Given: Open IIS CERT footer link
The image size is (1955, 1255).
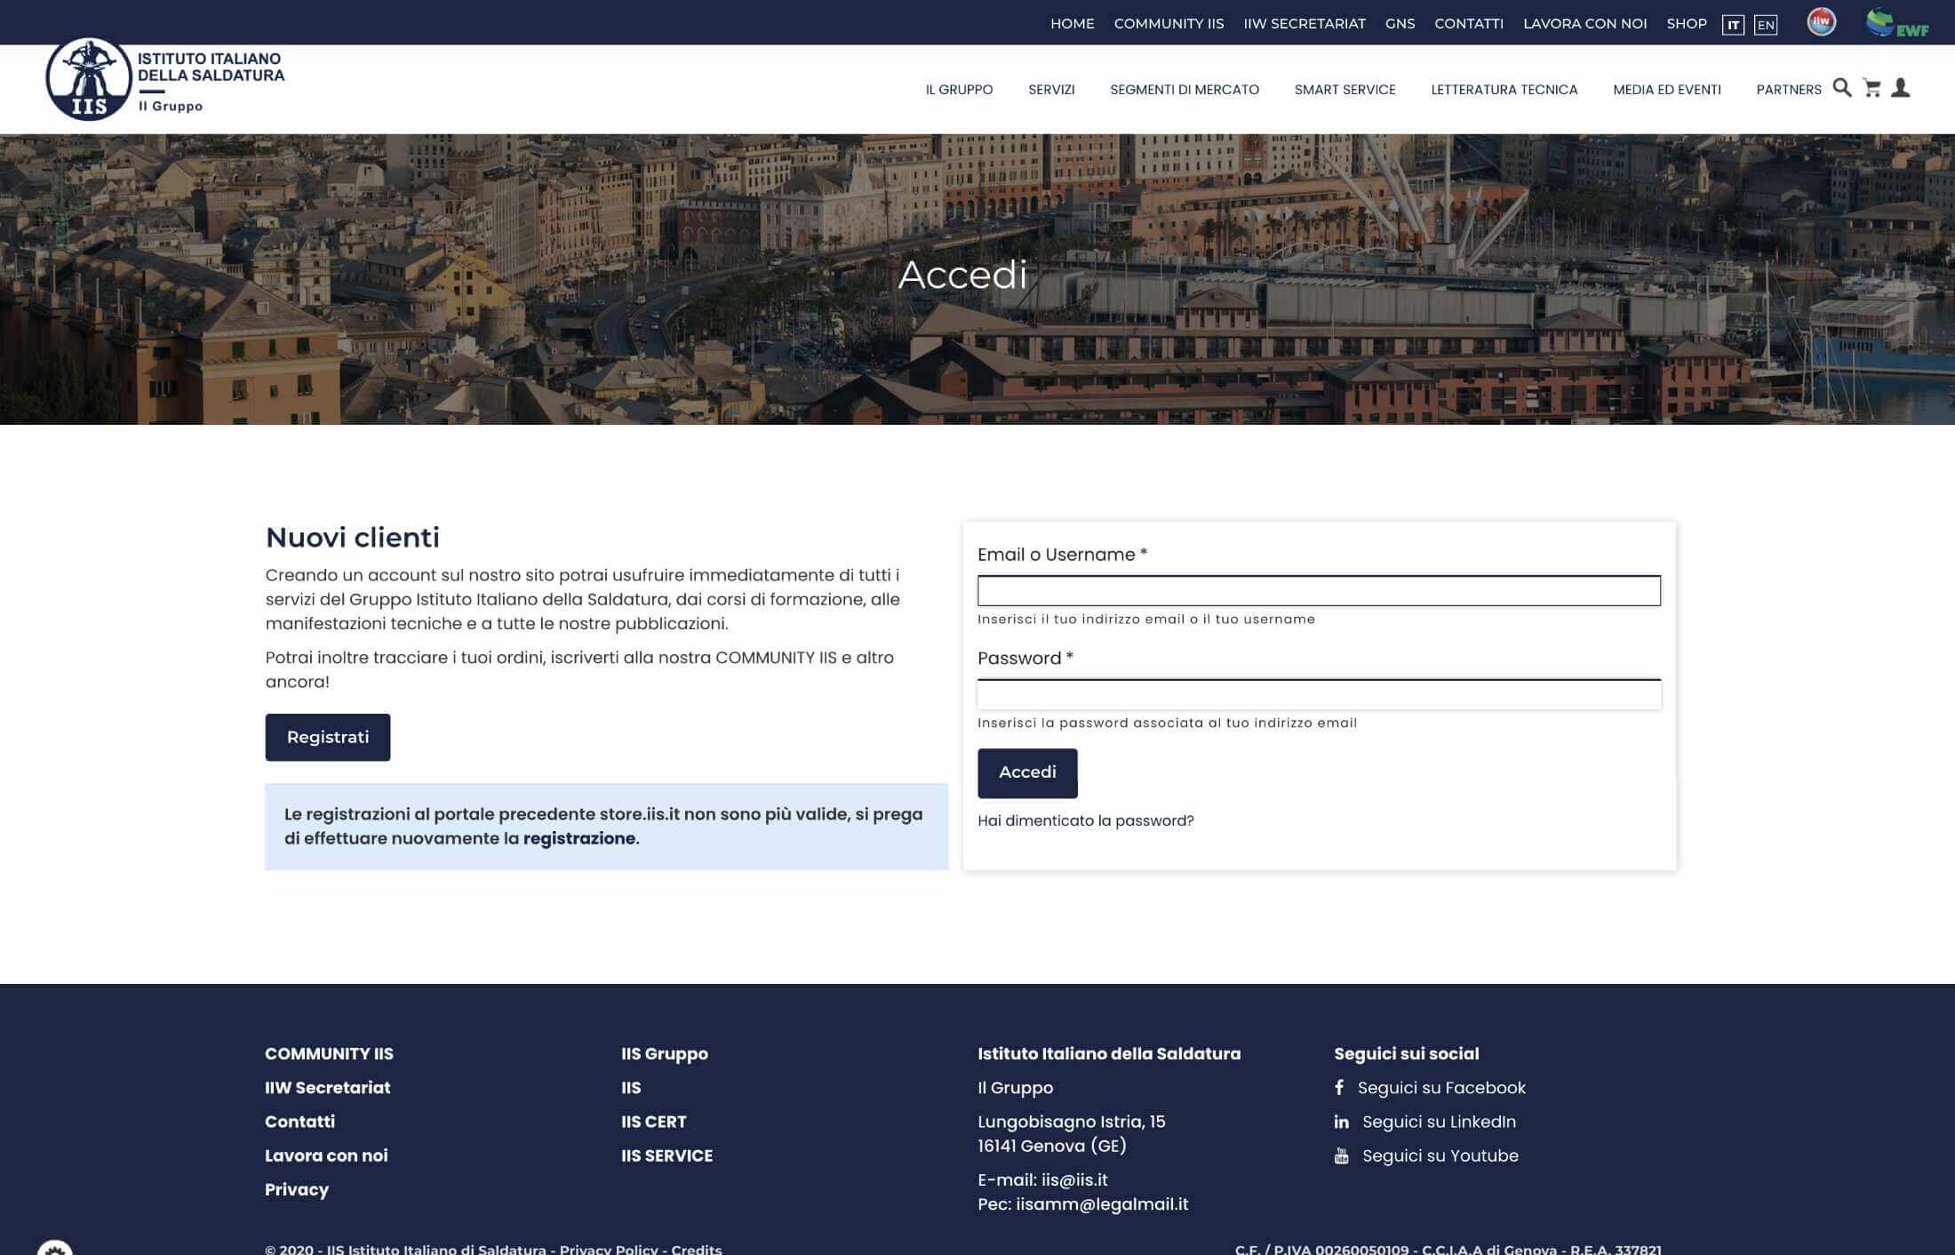Looking at the screenshot, I should [x=654, y=1122].
